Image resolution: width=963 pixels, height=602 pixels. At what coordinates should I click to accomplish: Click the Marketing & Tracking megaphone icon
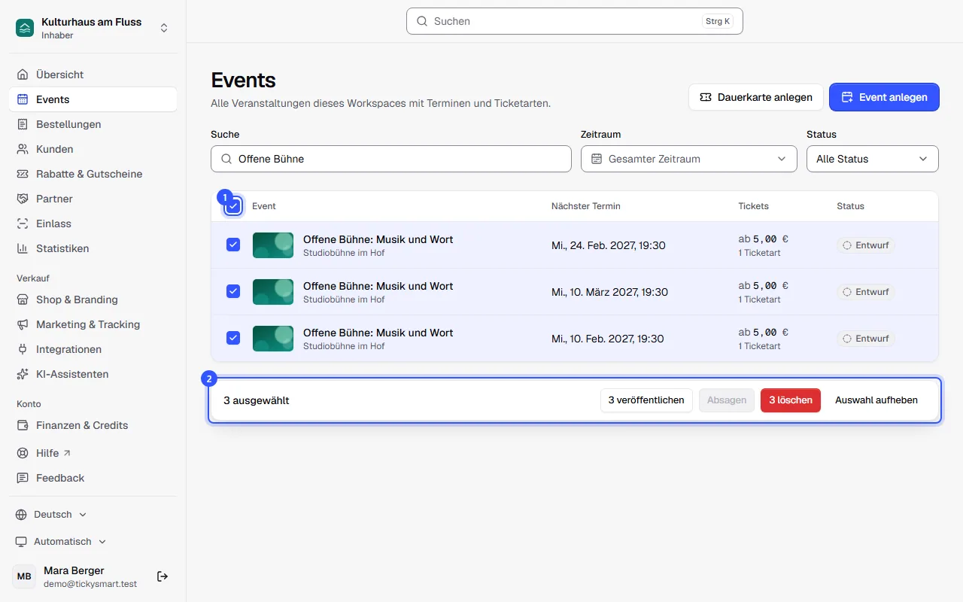click(23, 324)
